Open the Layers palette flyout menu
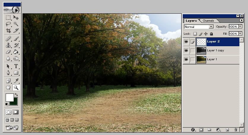 pos(241,20)
